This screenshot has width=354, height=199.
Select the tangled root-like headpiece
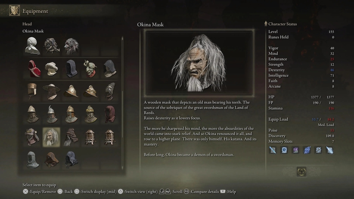point(52,46)
